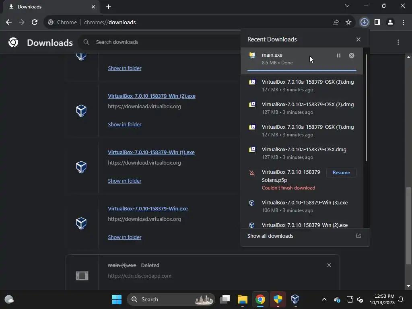Click the Recent Downloads popup scrollbar

tap(367, 108)
